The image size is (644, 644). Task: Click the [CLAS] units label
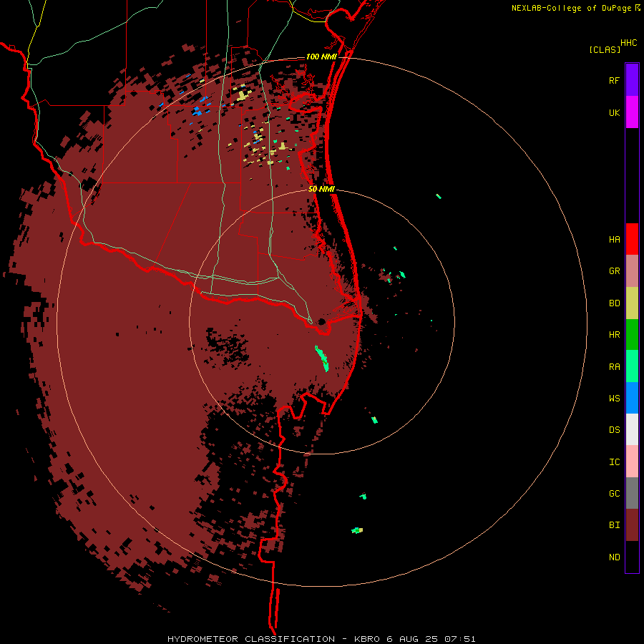[x=605, y=49]
